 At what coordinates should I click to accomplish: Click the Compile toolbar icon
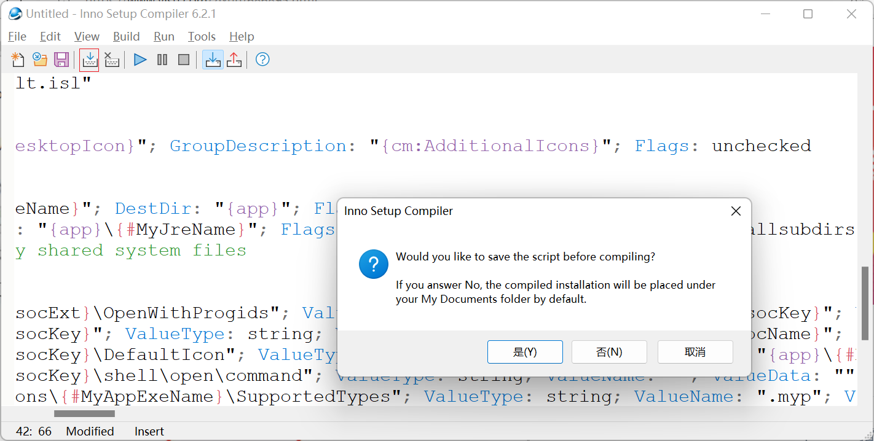click(90, 60)
